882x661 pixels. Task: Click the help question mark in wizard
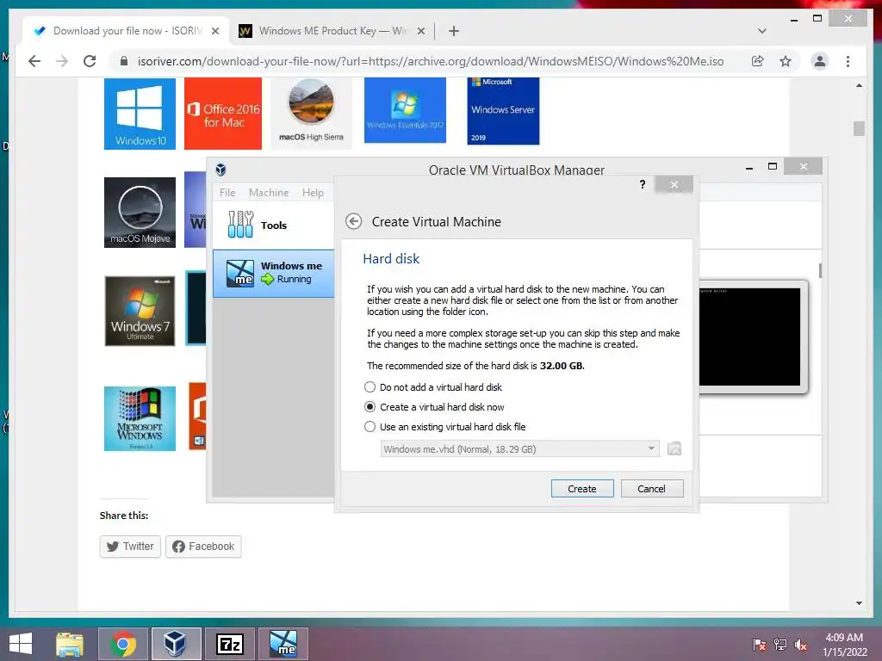643,184
